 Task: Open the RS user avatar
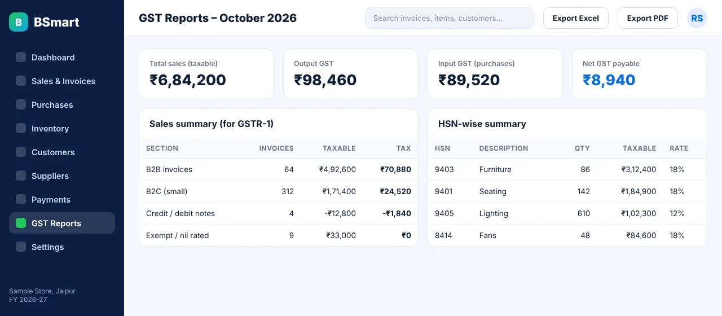tap(697, 18)
